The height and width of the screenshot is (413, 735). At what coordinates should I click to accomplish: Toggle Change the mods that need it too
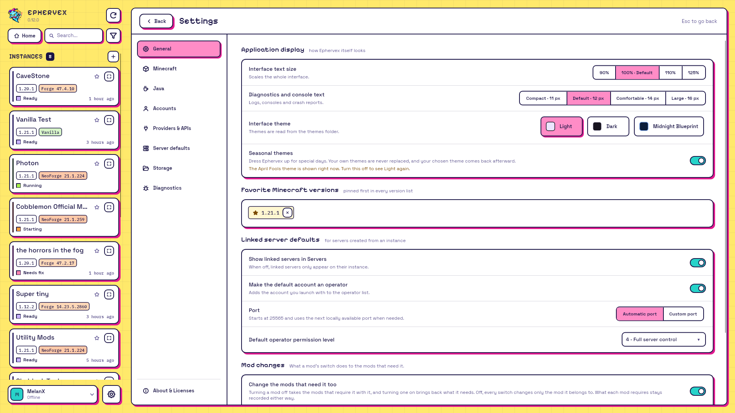pyautogui.click(x=697, y=391)
